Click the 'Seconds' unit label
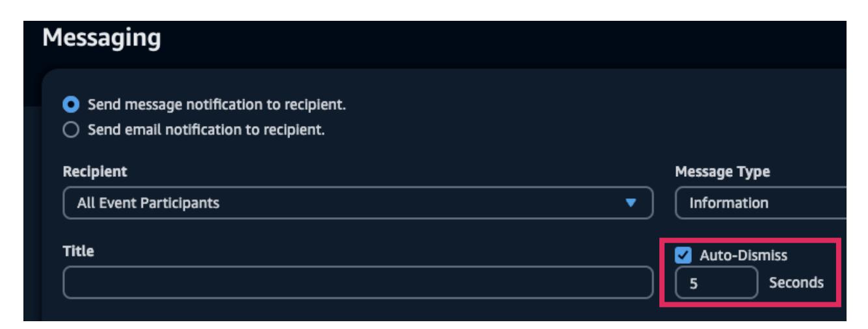Image resolution: width=868 pixels, height=329 pixels. coord(796,283)
